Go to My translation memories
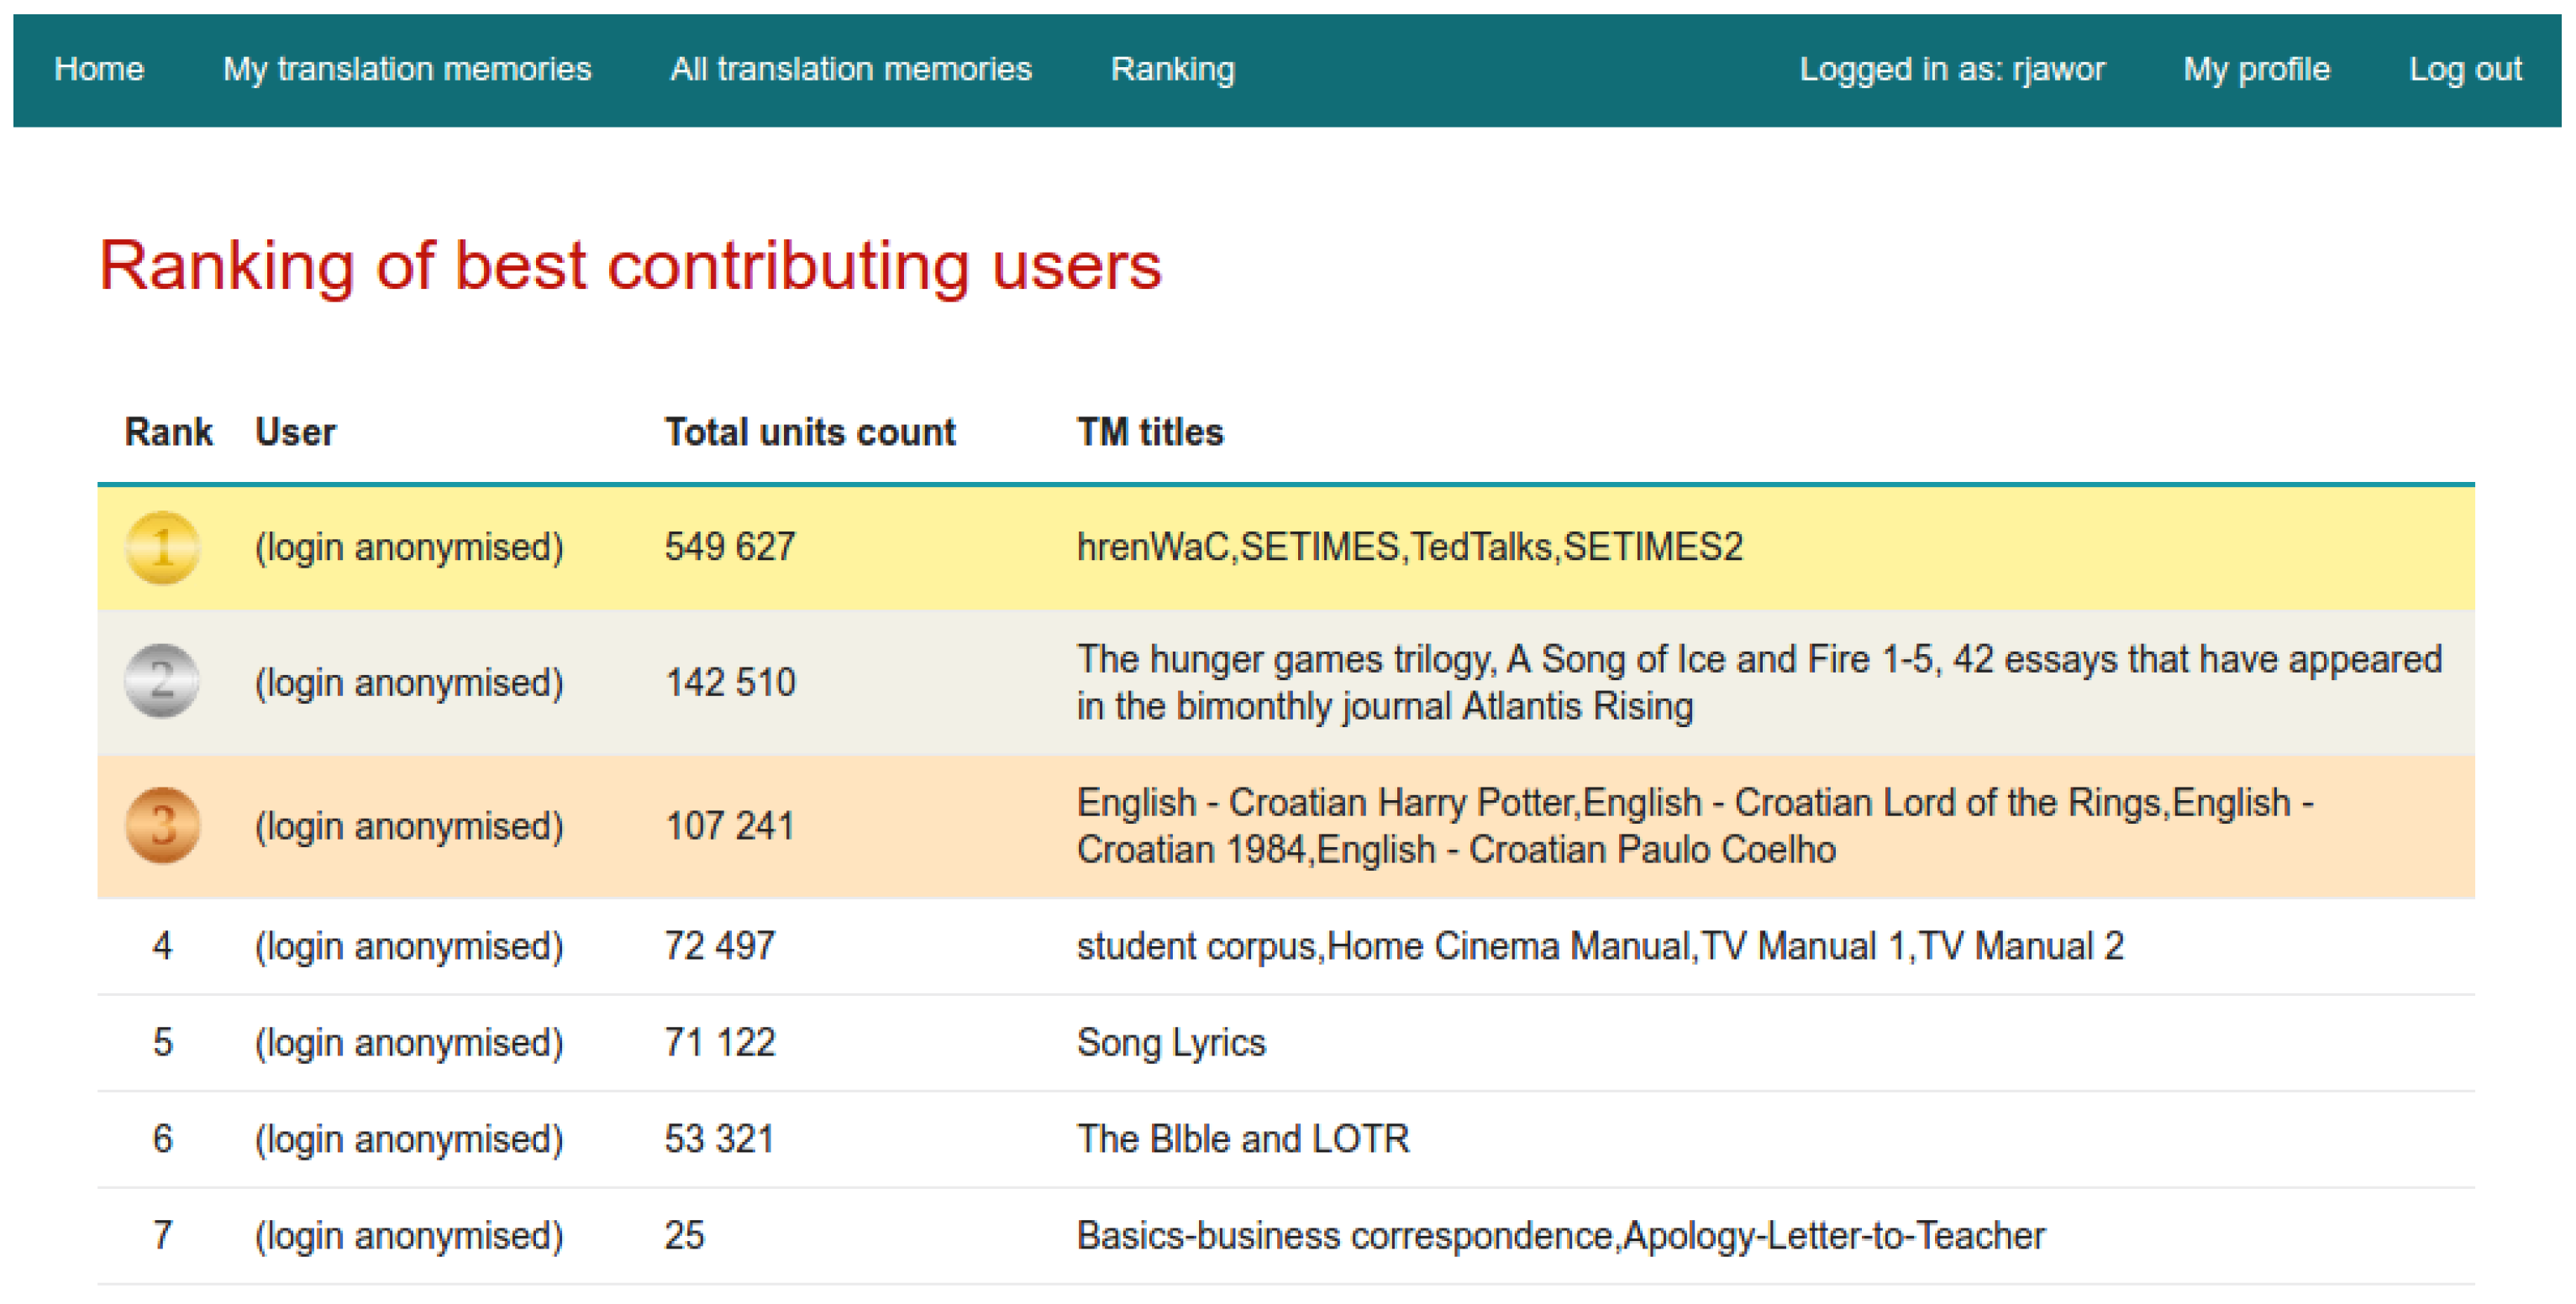 pos(406,69)
